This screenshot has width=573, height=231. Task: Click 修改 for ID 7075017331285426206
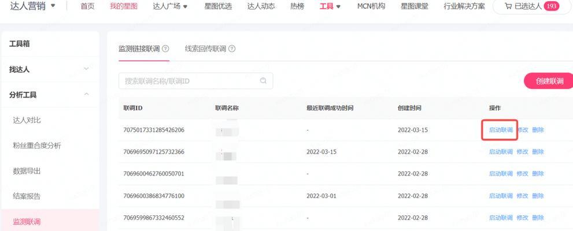(x=522, y=130)
